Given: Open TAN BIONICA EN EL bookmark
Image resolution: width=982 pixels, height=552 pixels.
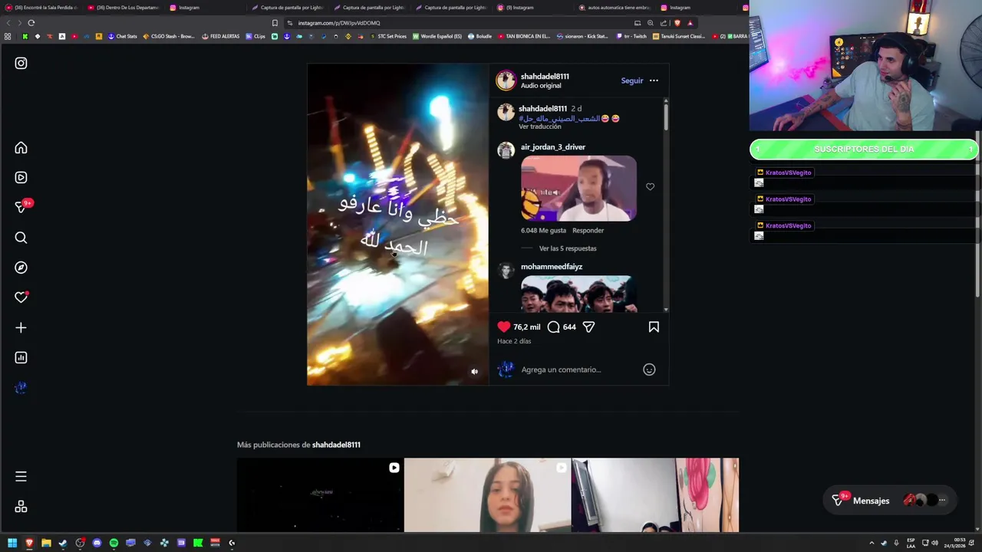Looking at the screenshot, I should click(525, 36).
